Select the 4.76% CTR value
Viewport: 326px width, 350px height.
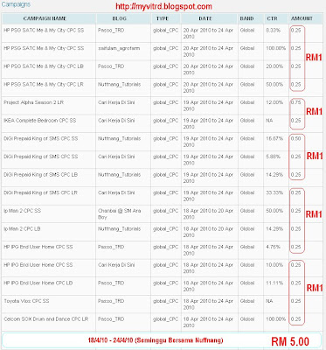[273, 247]
